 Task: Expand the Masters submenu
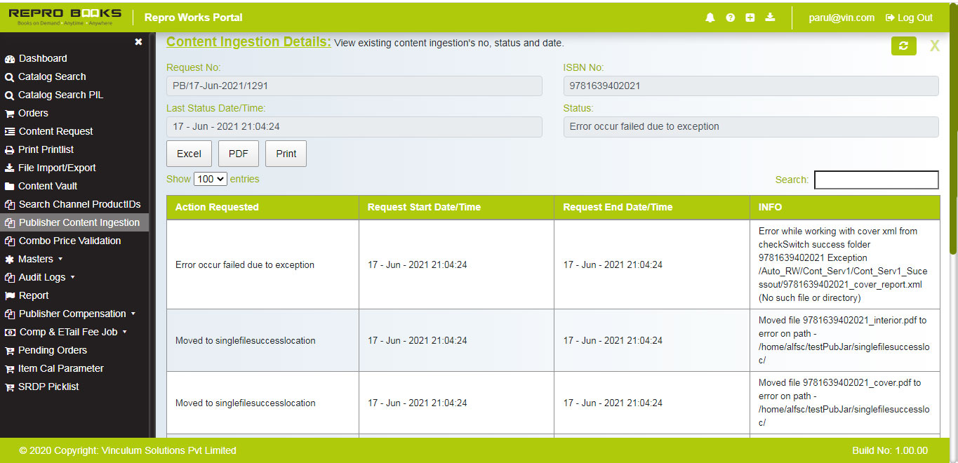tap(39, 259)
